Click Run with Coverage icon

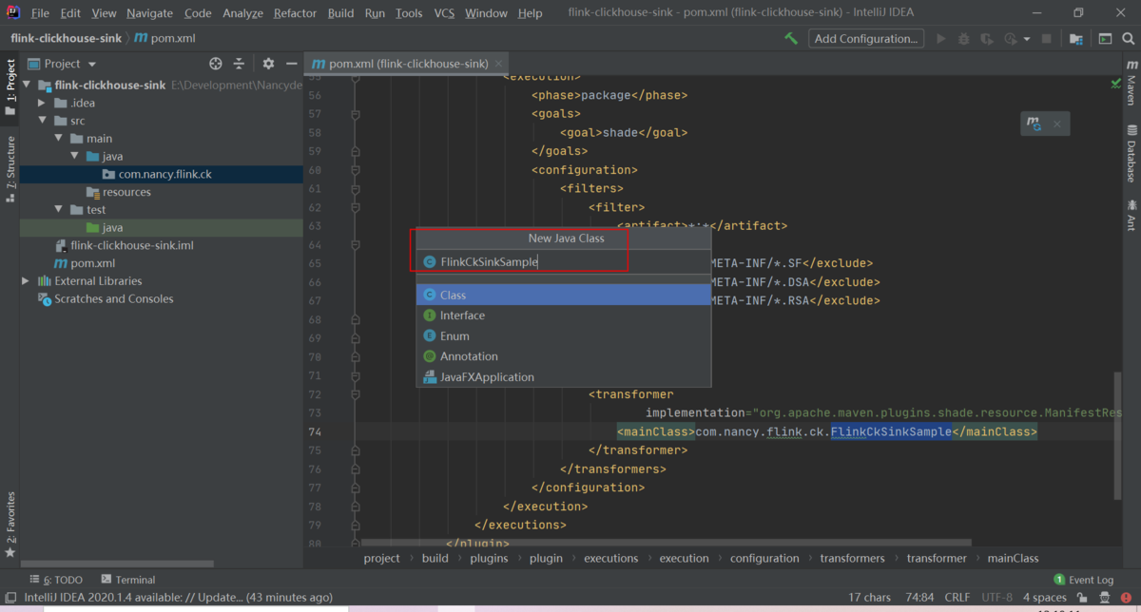987,39
